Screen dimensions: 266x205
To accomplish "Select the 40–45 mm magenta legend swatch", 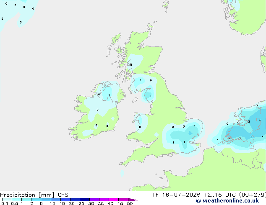I will [114, 200].
